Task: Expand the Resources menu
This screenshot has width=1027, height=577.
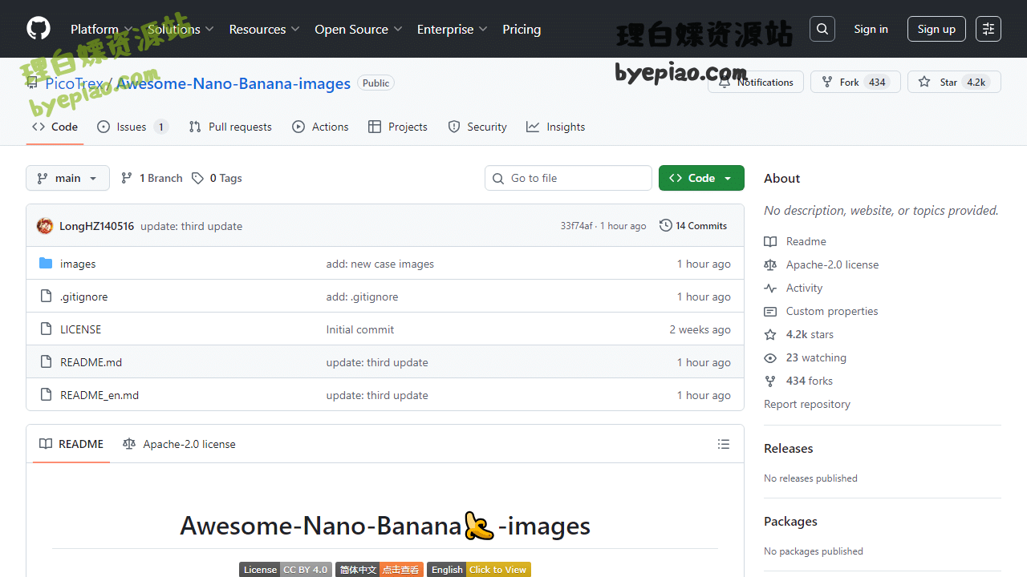Action: point(264,29)
